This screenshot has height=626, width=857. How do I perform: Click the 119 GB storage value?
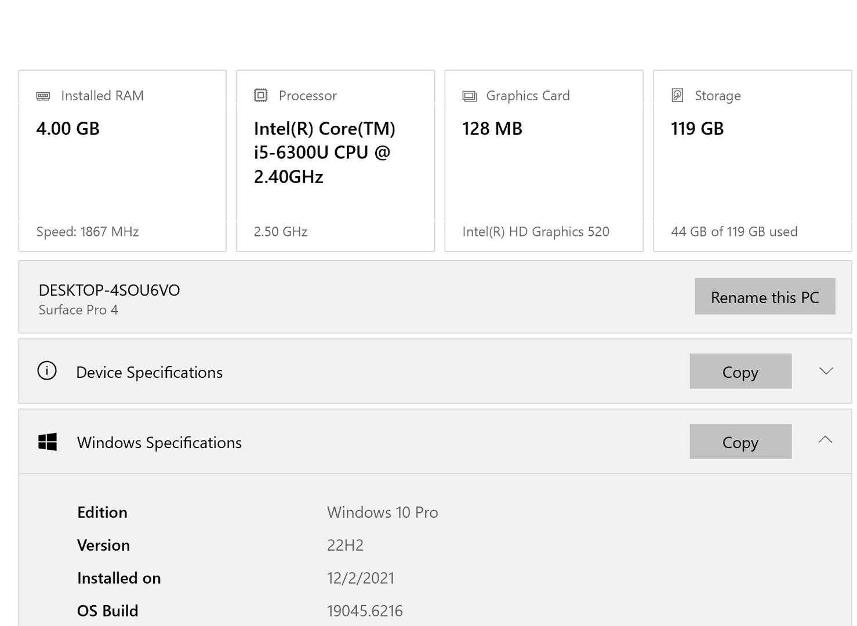click(698, 129)
